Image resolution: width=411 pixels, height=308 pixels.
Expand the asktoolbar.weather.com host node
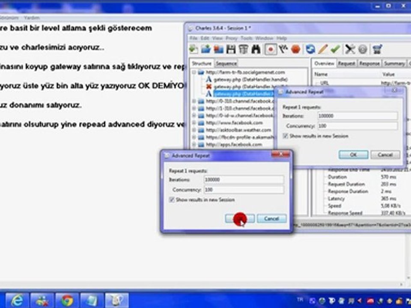point(194,130)
